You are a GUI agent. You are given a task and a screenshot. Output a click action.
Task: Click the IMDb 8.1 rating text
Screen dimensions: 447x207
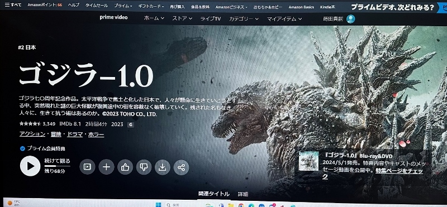click(70, 124)
